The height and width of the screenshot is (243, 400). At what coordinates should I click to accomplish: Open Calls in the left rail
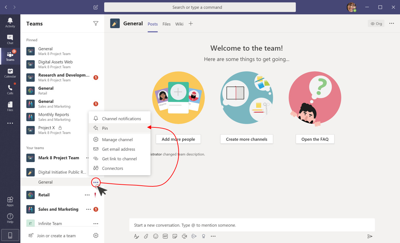tap(10, 90)
